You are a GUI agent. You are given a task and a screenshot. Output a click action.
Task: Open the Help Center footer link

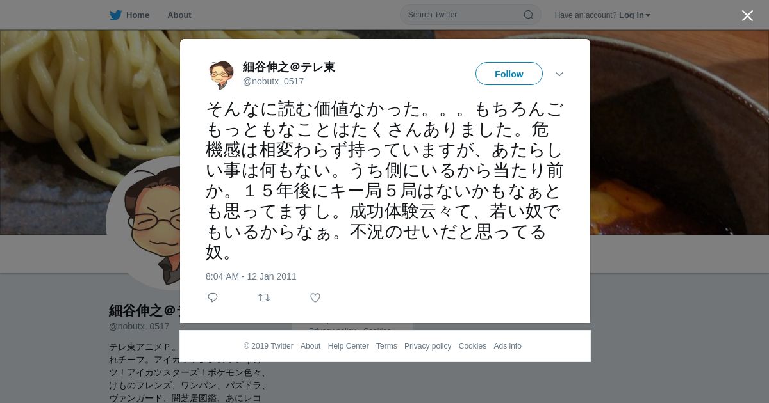tap(349, 346)
